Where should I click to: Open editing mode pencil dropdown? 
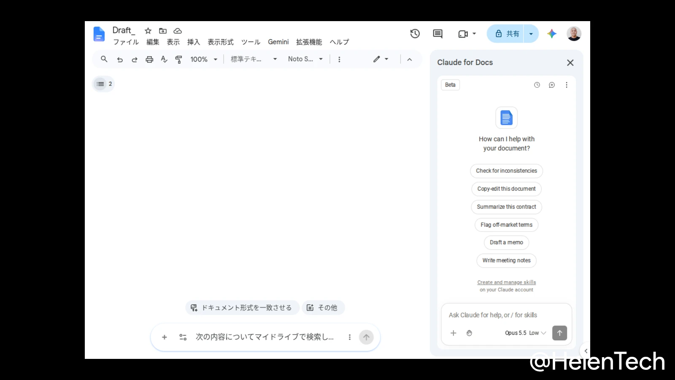(381, 60)
